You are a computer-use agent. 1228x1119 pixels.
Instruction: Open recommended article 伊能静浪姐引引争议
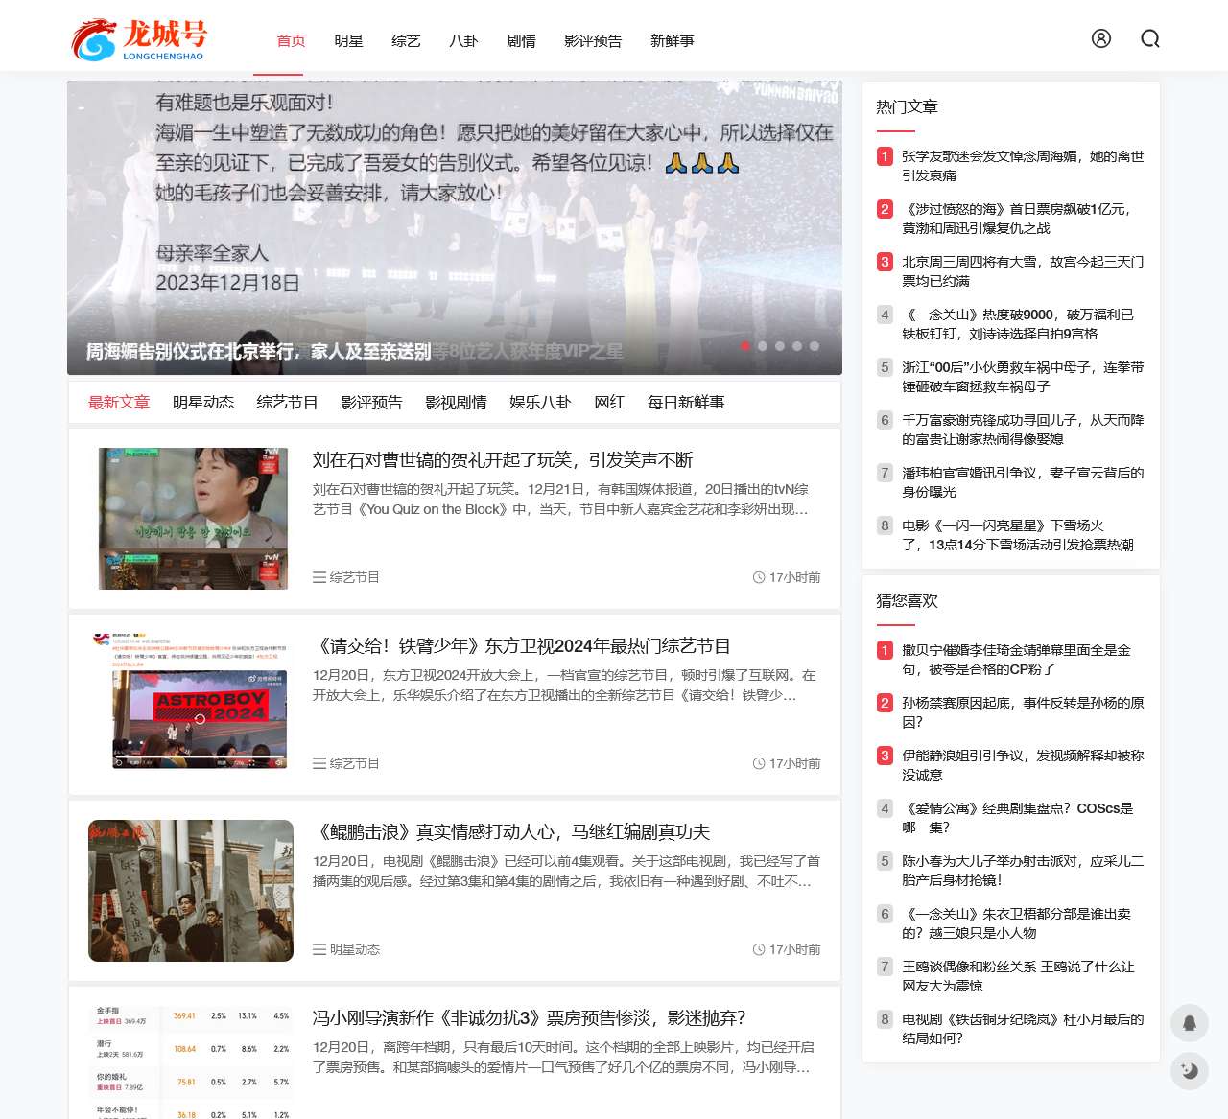(x=1023, y=765)
